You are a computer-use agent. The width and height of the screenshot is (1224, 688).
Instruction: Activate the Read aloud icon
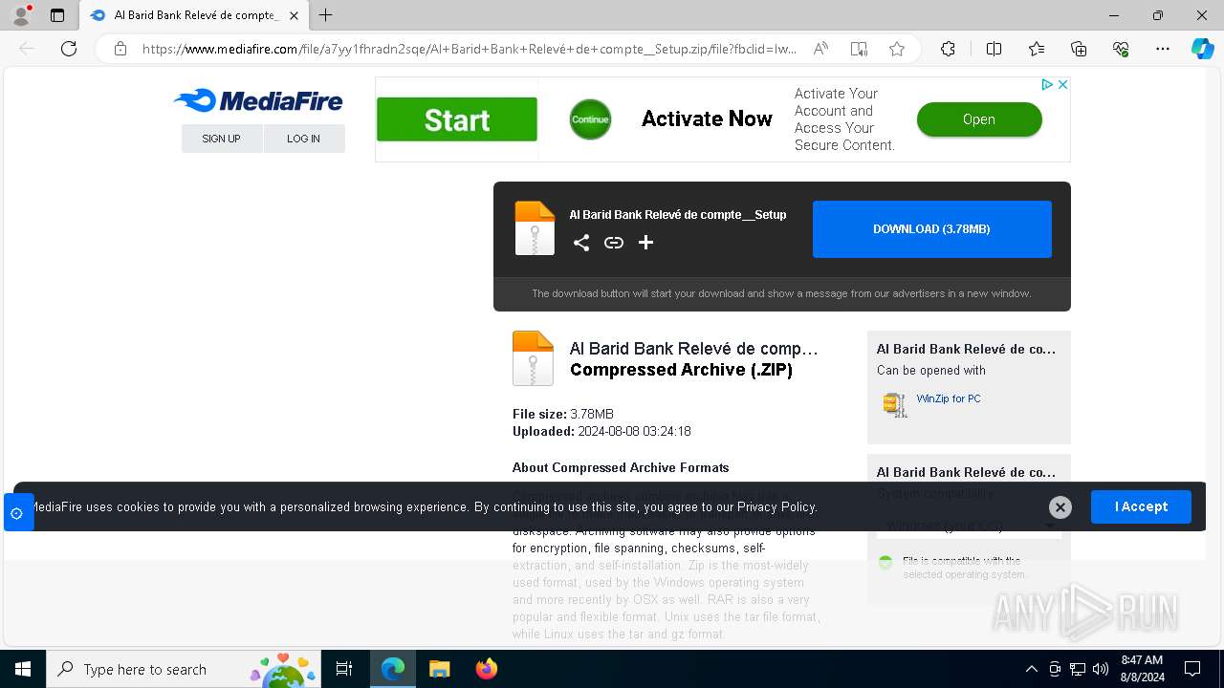(x=820, y=49)
